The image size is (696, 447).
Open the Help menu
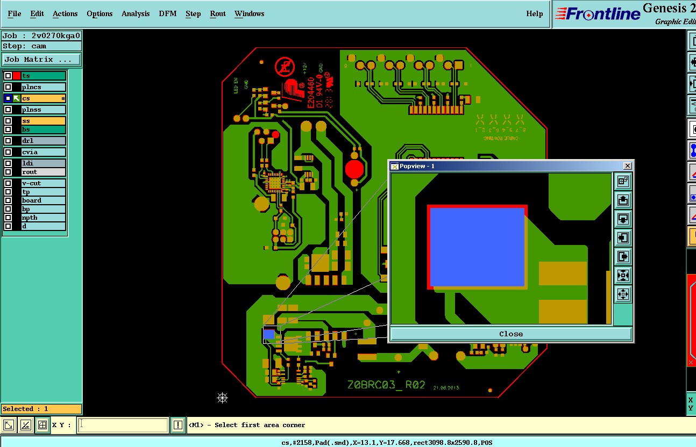pyautogui.click(x=535, y=13)
